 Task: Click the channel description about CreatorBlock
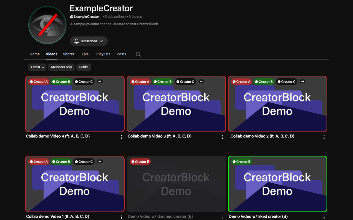point(114,24)
